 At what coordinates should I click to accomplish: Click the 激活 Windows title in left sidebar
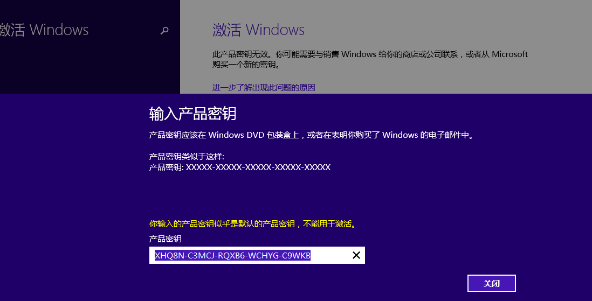click(44, 30)
